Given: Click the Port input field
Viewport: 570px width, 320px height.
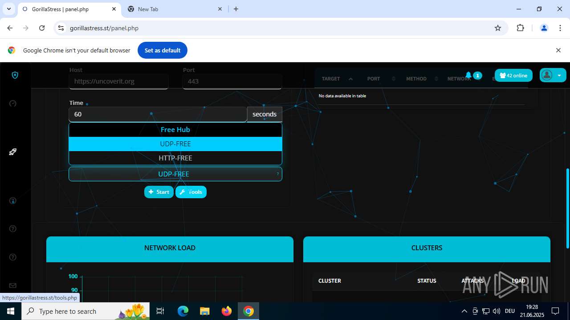Looking at the screenshot, I should pos(232,81).
